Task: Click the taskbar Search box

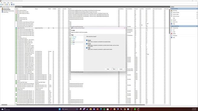Action: pos(70,109)
